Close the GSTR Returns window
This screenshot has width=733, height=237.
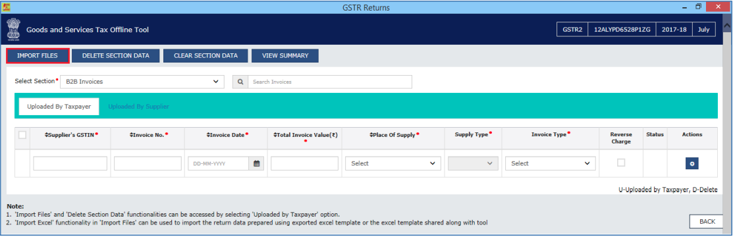point(718,7)
